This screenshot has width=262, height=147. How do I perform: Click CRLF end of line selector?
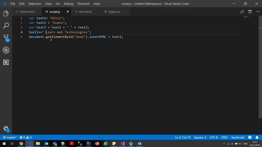[x=224, y=137]
